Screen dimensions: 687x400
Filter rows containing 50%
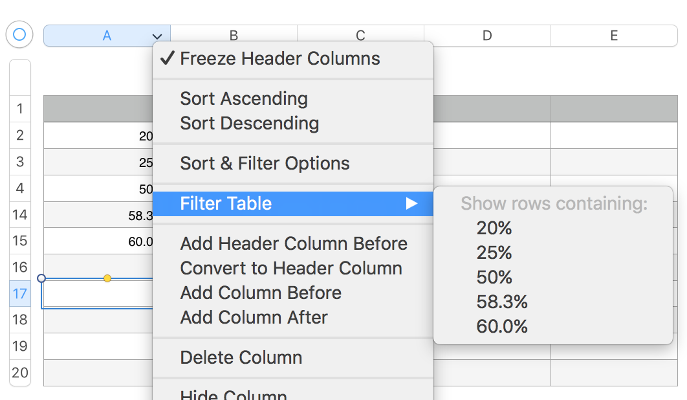[494, 278]
